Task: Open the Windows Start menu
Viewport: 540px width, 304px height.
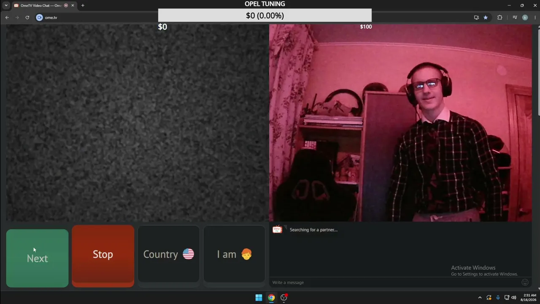Action: (x=259, y=298)
